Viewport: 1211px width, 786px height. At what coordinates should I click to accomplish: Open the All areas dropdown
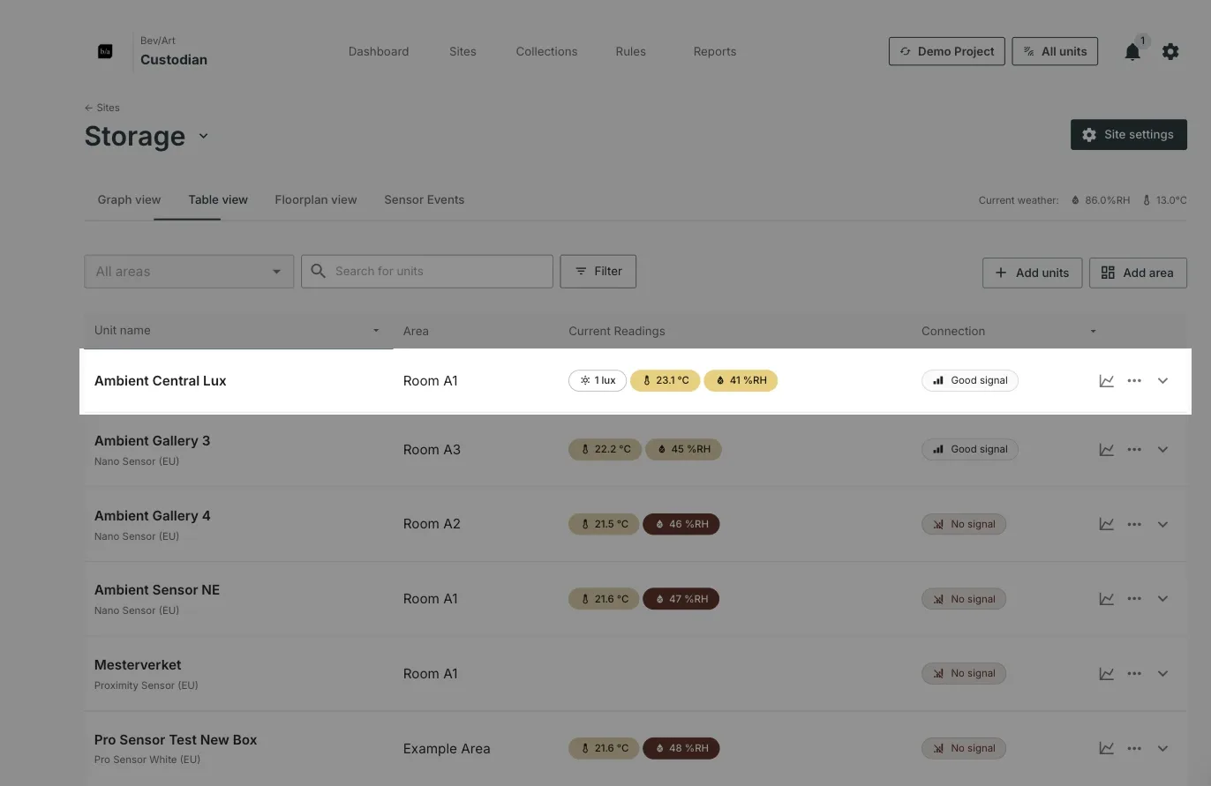tap(189, 272)
